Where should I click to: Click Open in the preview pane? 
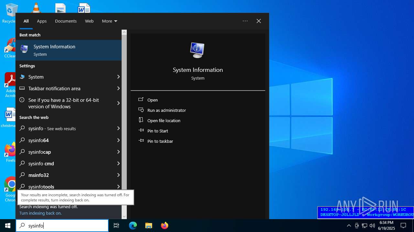coord(152,100)
